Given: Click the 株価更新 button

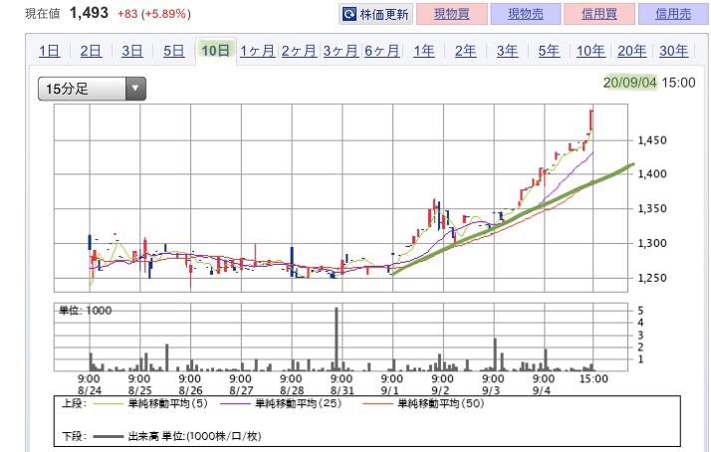Looking at the screenshot, I should [375, 14].
